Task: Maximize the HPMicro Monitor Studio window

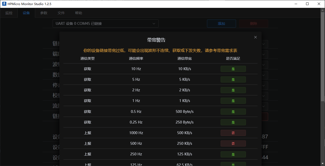Action: 307,4
